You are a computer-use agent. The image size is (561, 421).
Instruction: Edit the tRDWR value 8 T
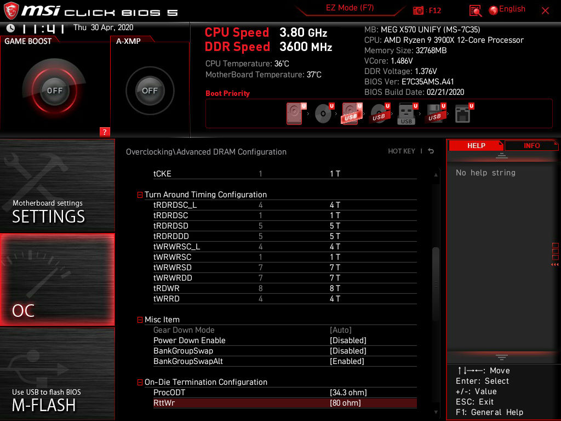pos(335,288)
